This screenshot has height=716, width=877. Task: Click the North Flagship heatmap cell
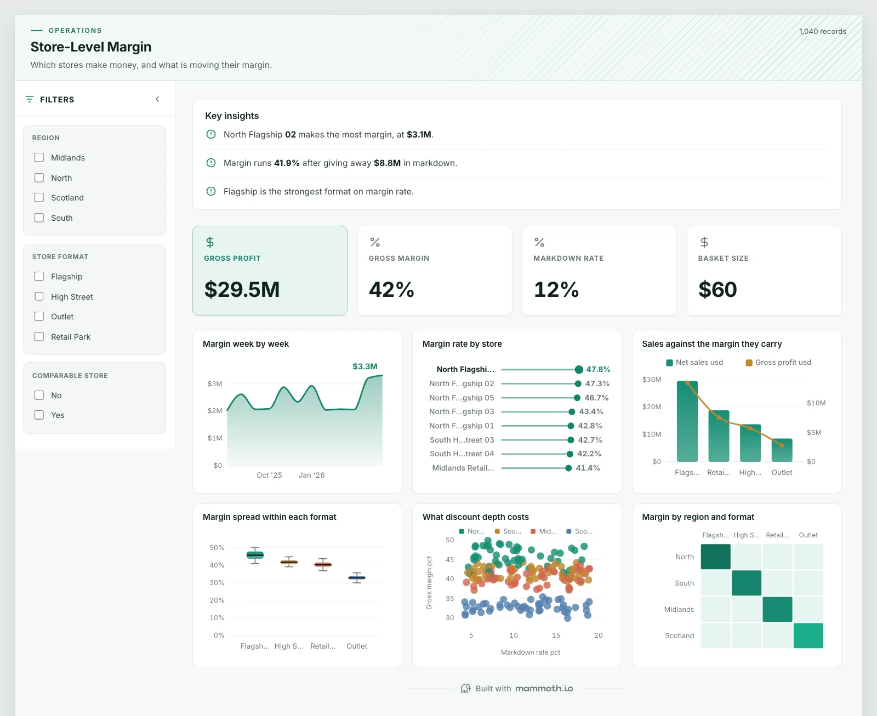716,557
